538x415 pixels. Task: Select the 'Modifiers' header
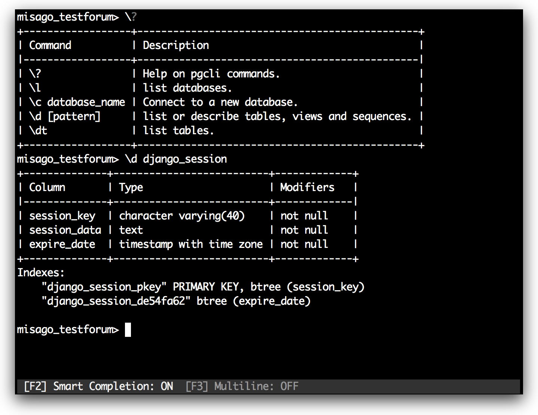click(x=308, y=187)
